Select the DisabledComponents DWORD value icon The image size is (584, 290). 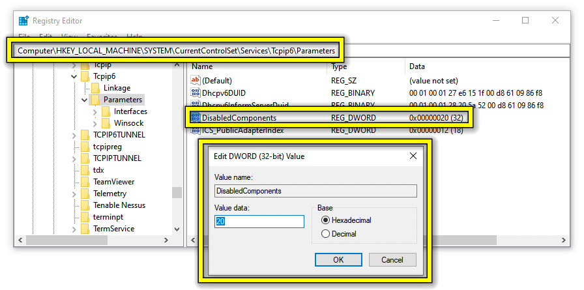pyautogui.click(x=196, y=118)
